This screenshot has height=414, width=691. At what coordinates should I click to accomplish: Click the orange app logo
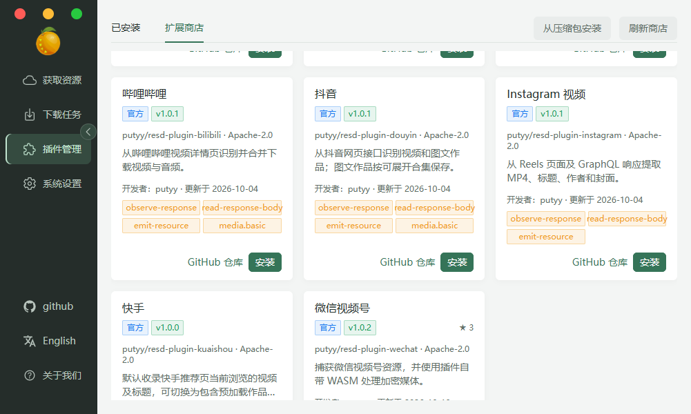(x=48, y=41)
